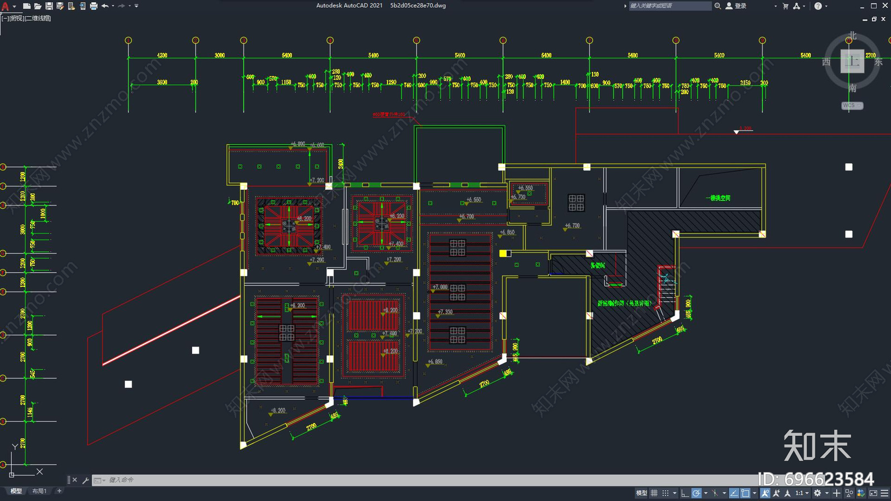
Task: Close the command line with X
Action: coord(75,480)
